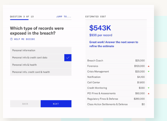
Task: Choose Personal info, credit card & health
Action: [41, 72]
